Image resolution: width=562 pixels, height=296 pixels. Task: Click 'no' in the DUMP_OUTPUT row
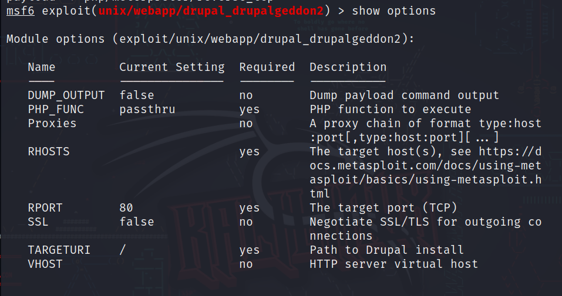coord(246,96)
